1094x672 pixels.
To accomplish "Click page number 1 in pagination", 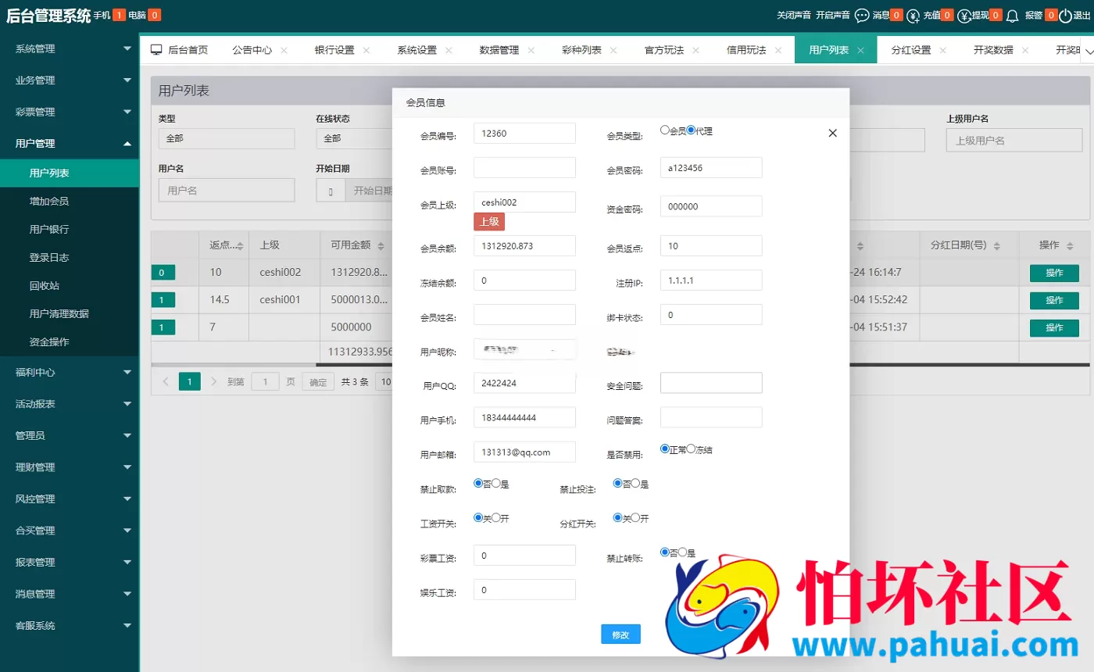I will [x=189, y=381].
